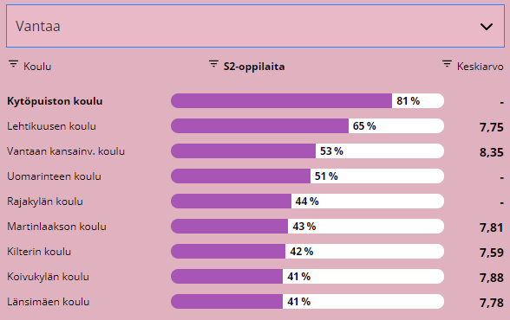Viewport: 510px width, 320px height.
Task: Select Lehtikuusen koulu in the list
Action: click(51, 126)
